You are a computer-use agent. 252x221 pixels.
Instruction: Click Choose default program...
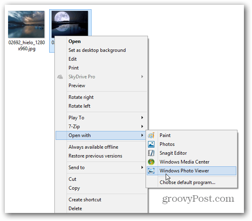click(x=192, y=182)
